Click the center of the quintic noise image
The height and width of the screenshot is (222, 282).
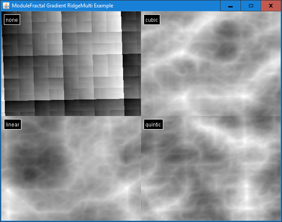tap(211, 168)
